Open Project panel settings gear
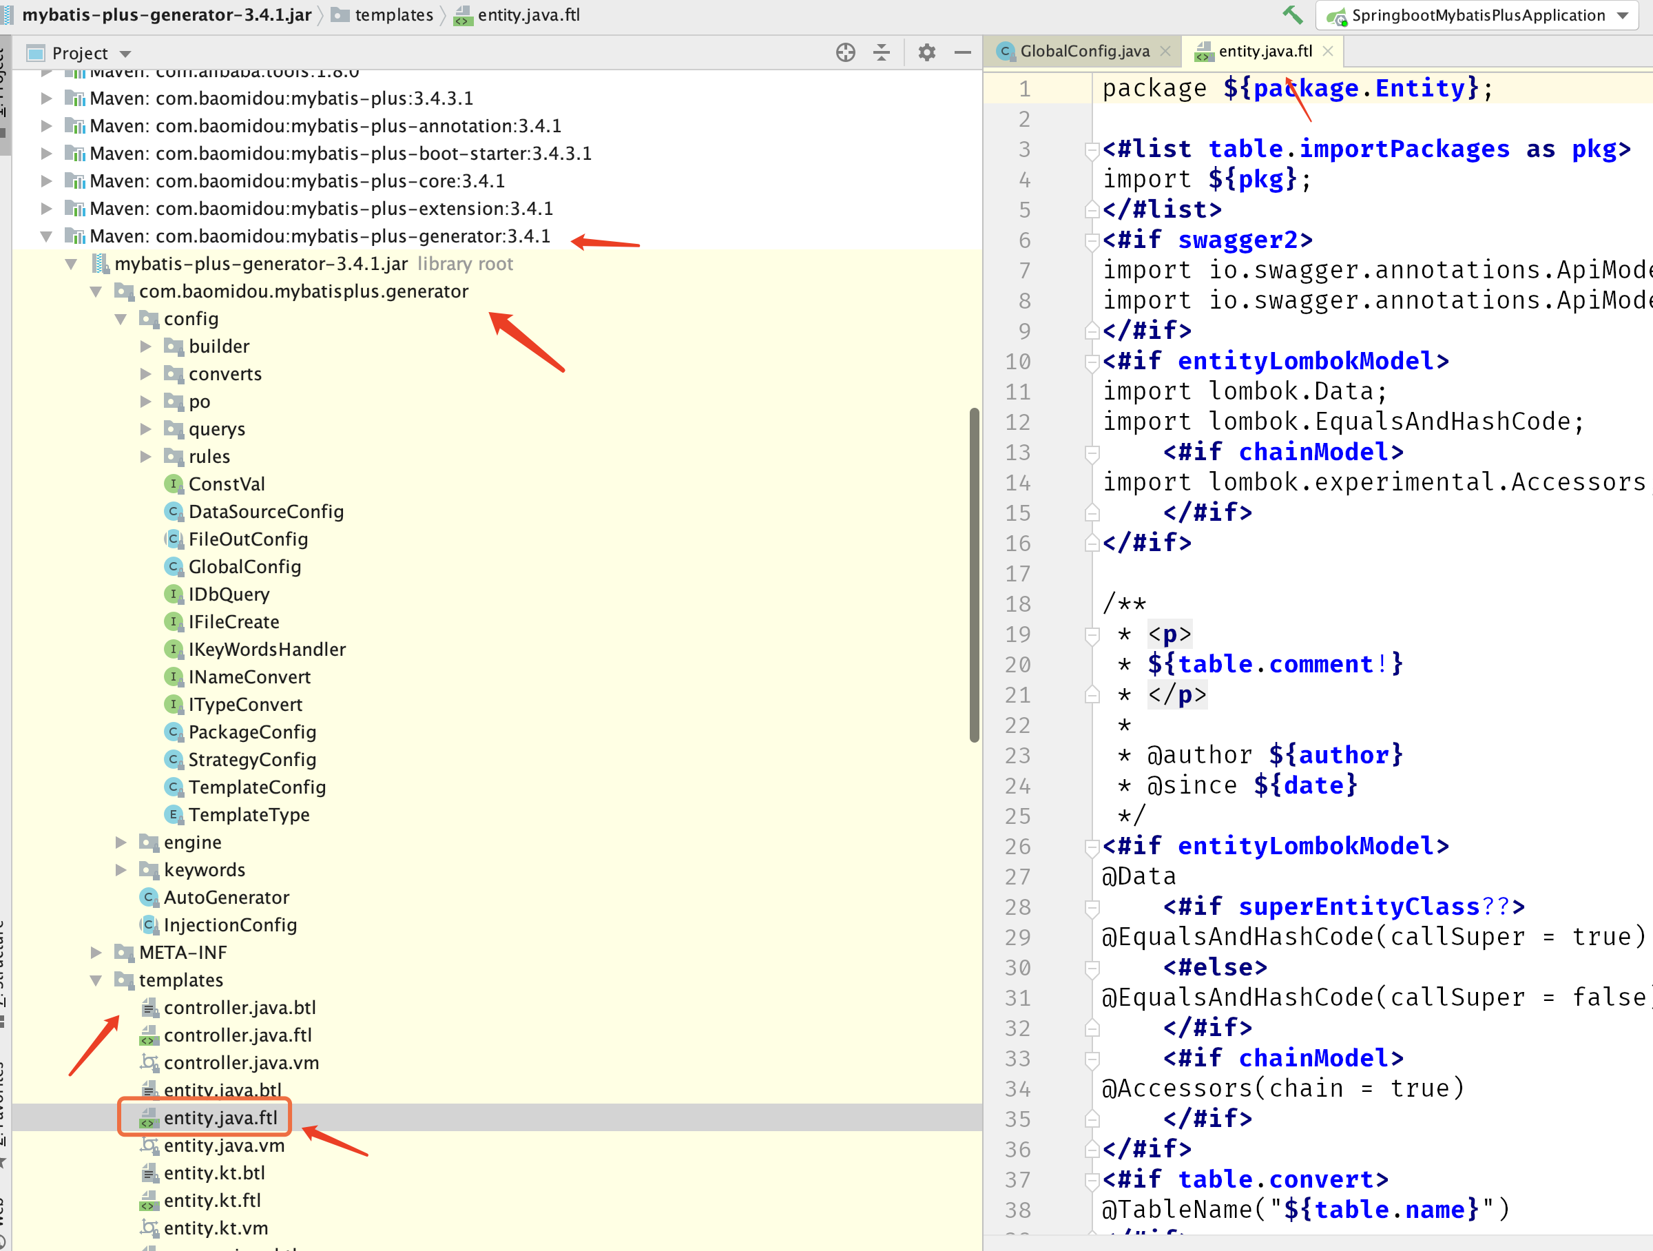Screen dimensions: 1653x1251 click(926, 52)
